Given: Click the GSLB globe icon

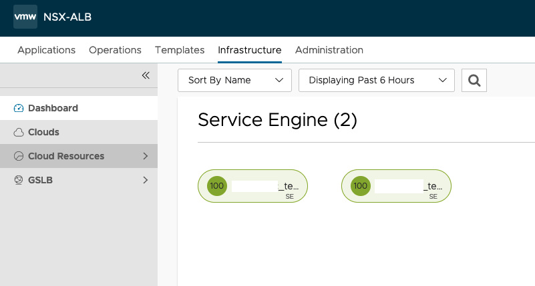Looking at the screenshot, I should coord(19,180).
